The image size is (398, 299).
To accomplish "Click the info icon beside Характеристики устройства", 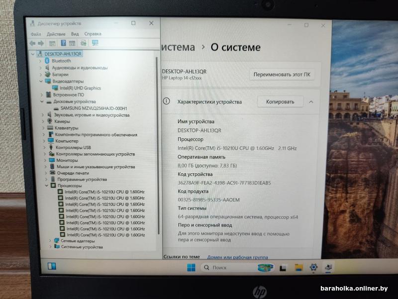I will [166, 101].
